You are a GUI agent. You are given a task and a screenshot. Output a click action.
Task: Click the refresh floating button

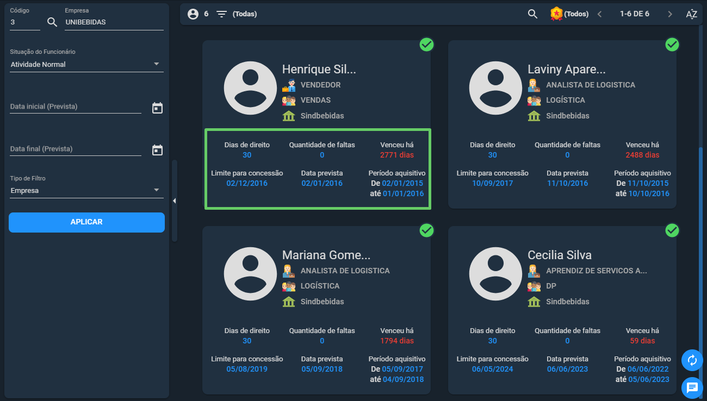692,360
